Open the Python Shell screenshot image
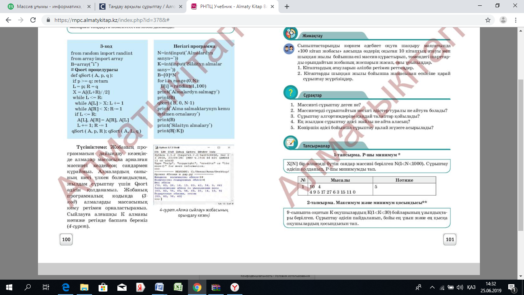The height and width of the screenshot is (295, 524). (194, 175)
